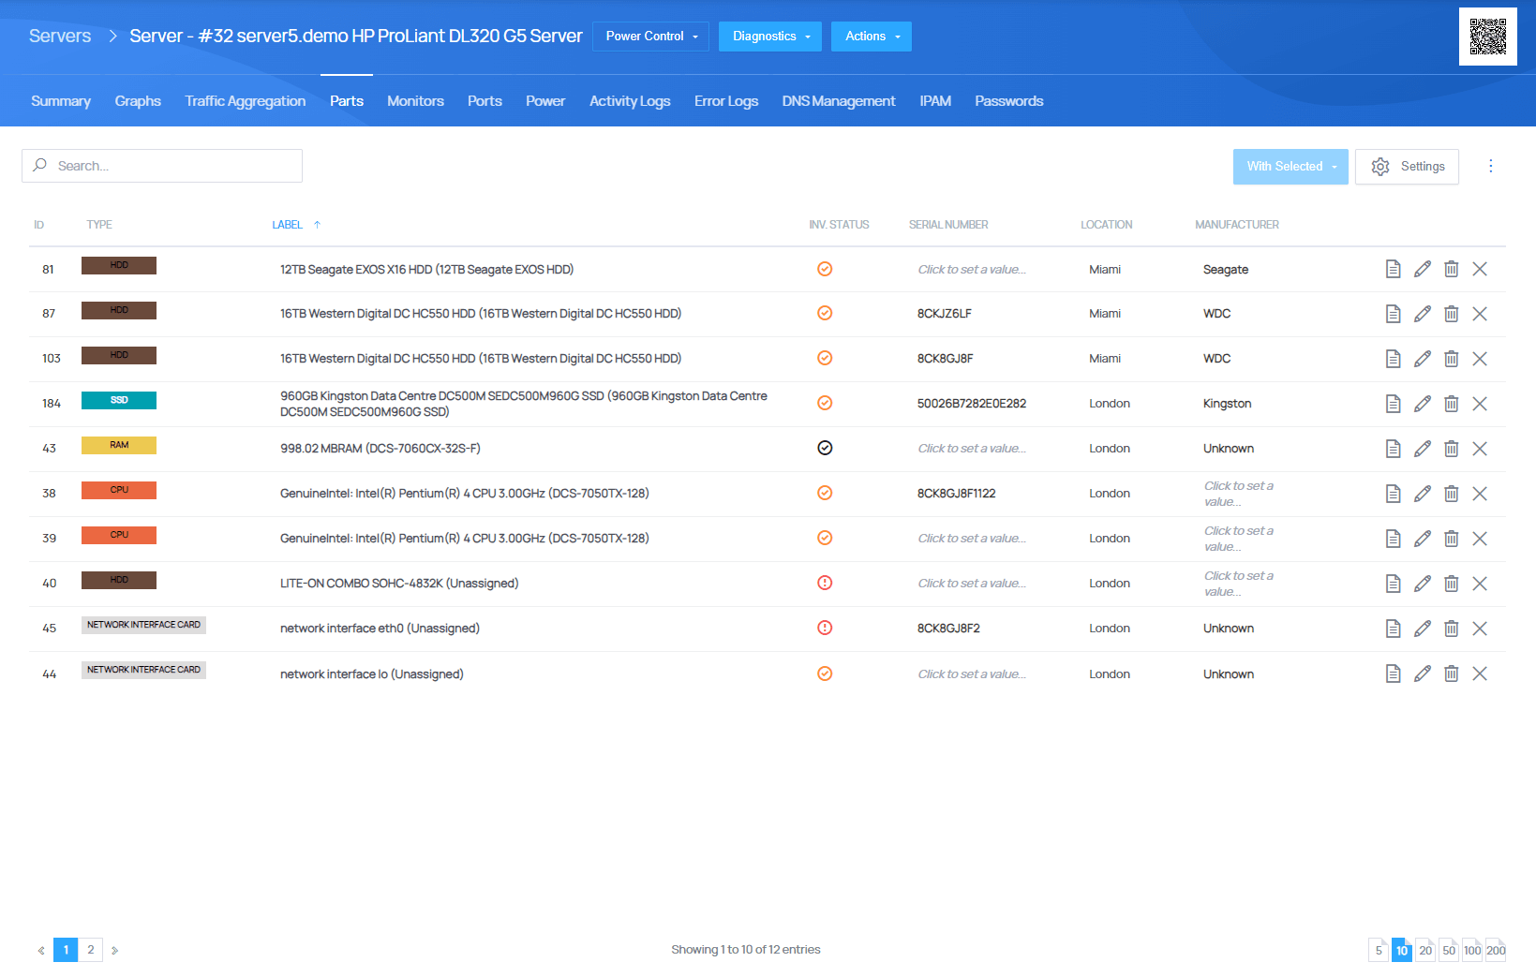Viewport: 1536px width, 977px height.
Task: Expand the Power Control dropdown
Action: click(x=651, y=37)
